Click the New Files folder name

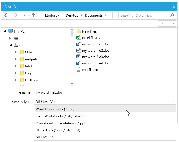pos(89,31)
